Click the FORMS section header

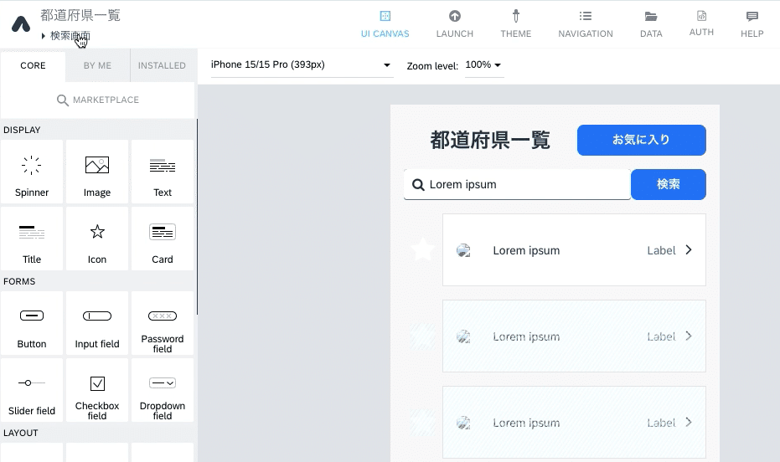point(19,281)
